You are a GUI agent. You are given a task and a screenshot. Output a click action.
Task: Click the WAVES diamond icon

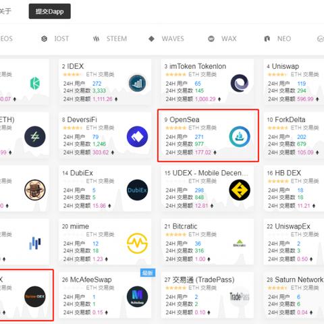(x=151, y=38)
